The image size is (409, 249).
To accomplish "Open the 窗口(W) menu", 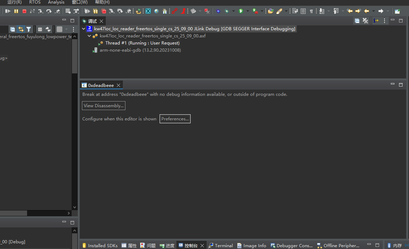I will pos(79,2).
